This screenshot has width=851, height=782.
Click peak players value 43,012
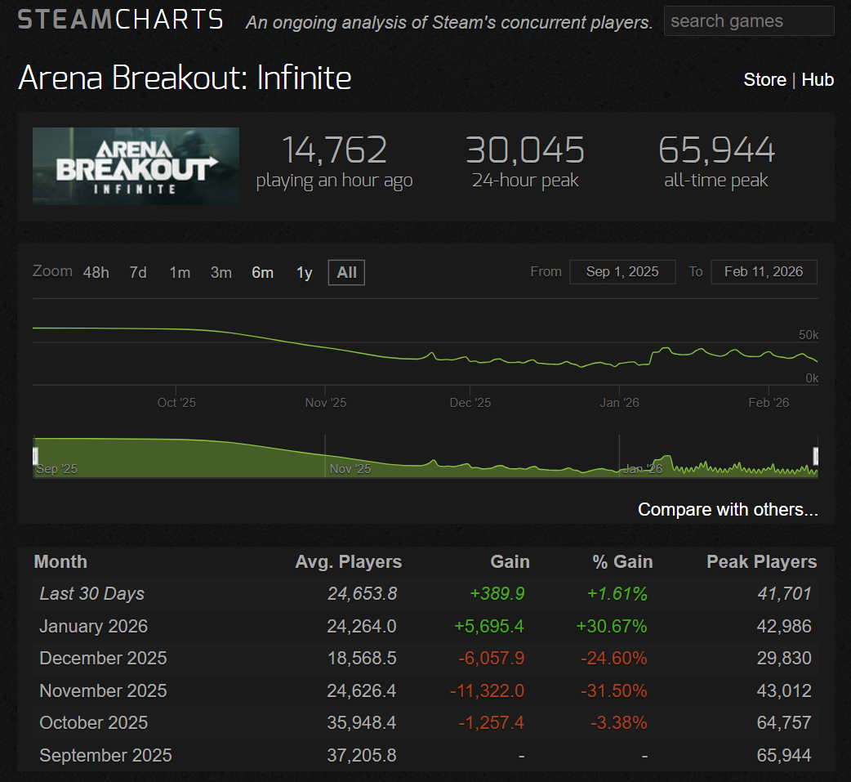[x=784, y=690]
